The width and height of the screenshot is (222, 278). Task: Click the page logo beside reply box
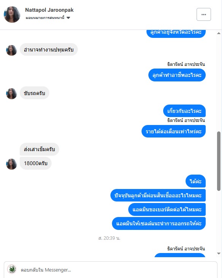click(x=12, y=269)
